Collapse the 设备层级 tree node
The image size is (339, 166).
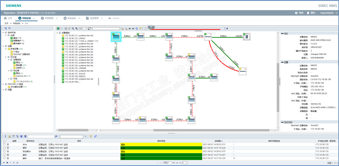click(x=57, y=33)
